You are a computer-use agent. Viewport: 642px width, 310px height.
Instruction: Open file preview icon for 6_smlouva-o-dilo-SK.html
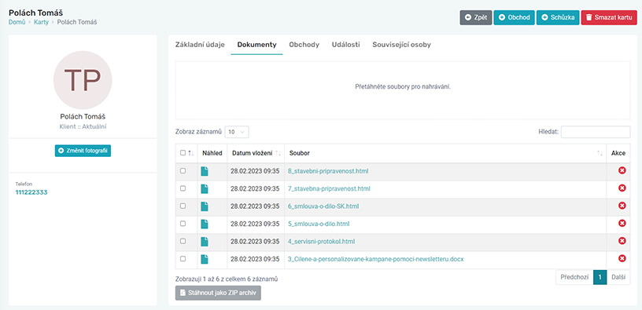[x=205, y=206]
